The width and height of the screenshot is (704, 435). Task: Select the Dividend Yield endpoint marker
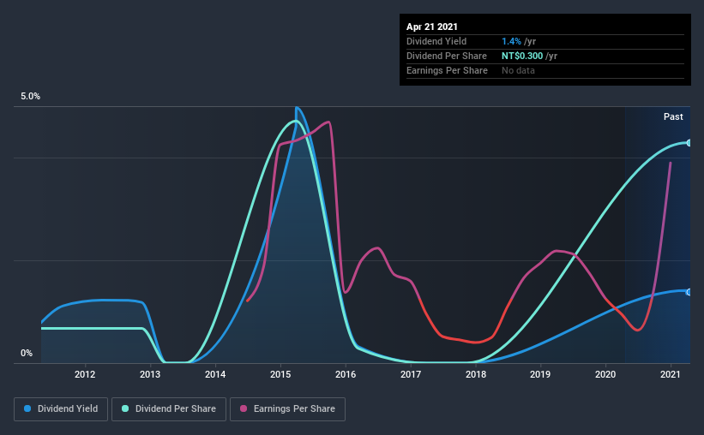tap(689, 292)
